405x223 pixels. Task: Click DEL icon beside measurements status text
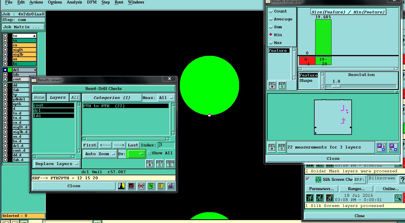tap(272, 147)
